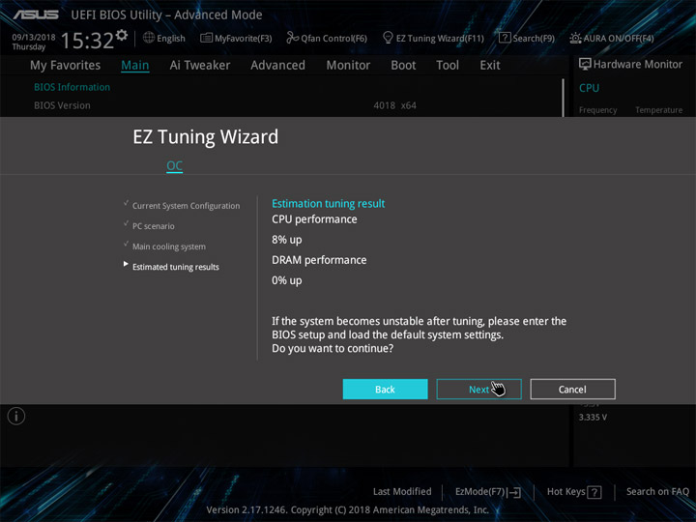The image size is (696, 522).
Task: Click the 15:32 clock display
Action: [87, 41]
